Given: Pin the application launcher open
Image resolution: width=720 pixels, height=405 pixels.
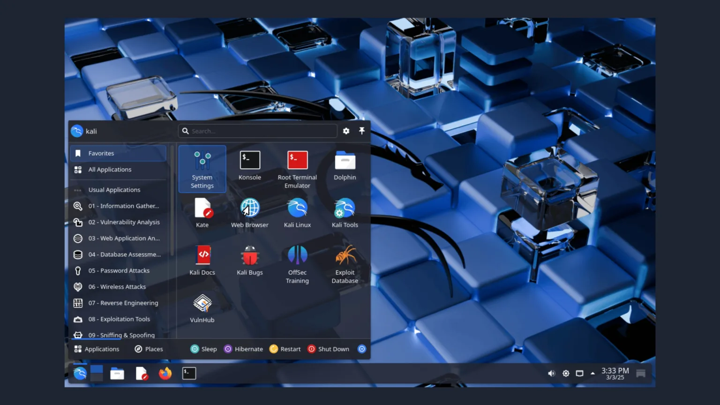Looking at the screenshot, I should 362,131.
